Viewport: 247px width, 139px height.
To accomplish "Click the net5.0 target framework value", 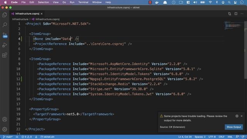I will tap(73, 114).
